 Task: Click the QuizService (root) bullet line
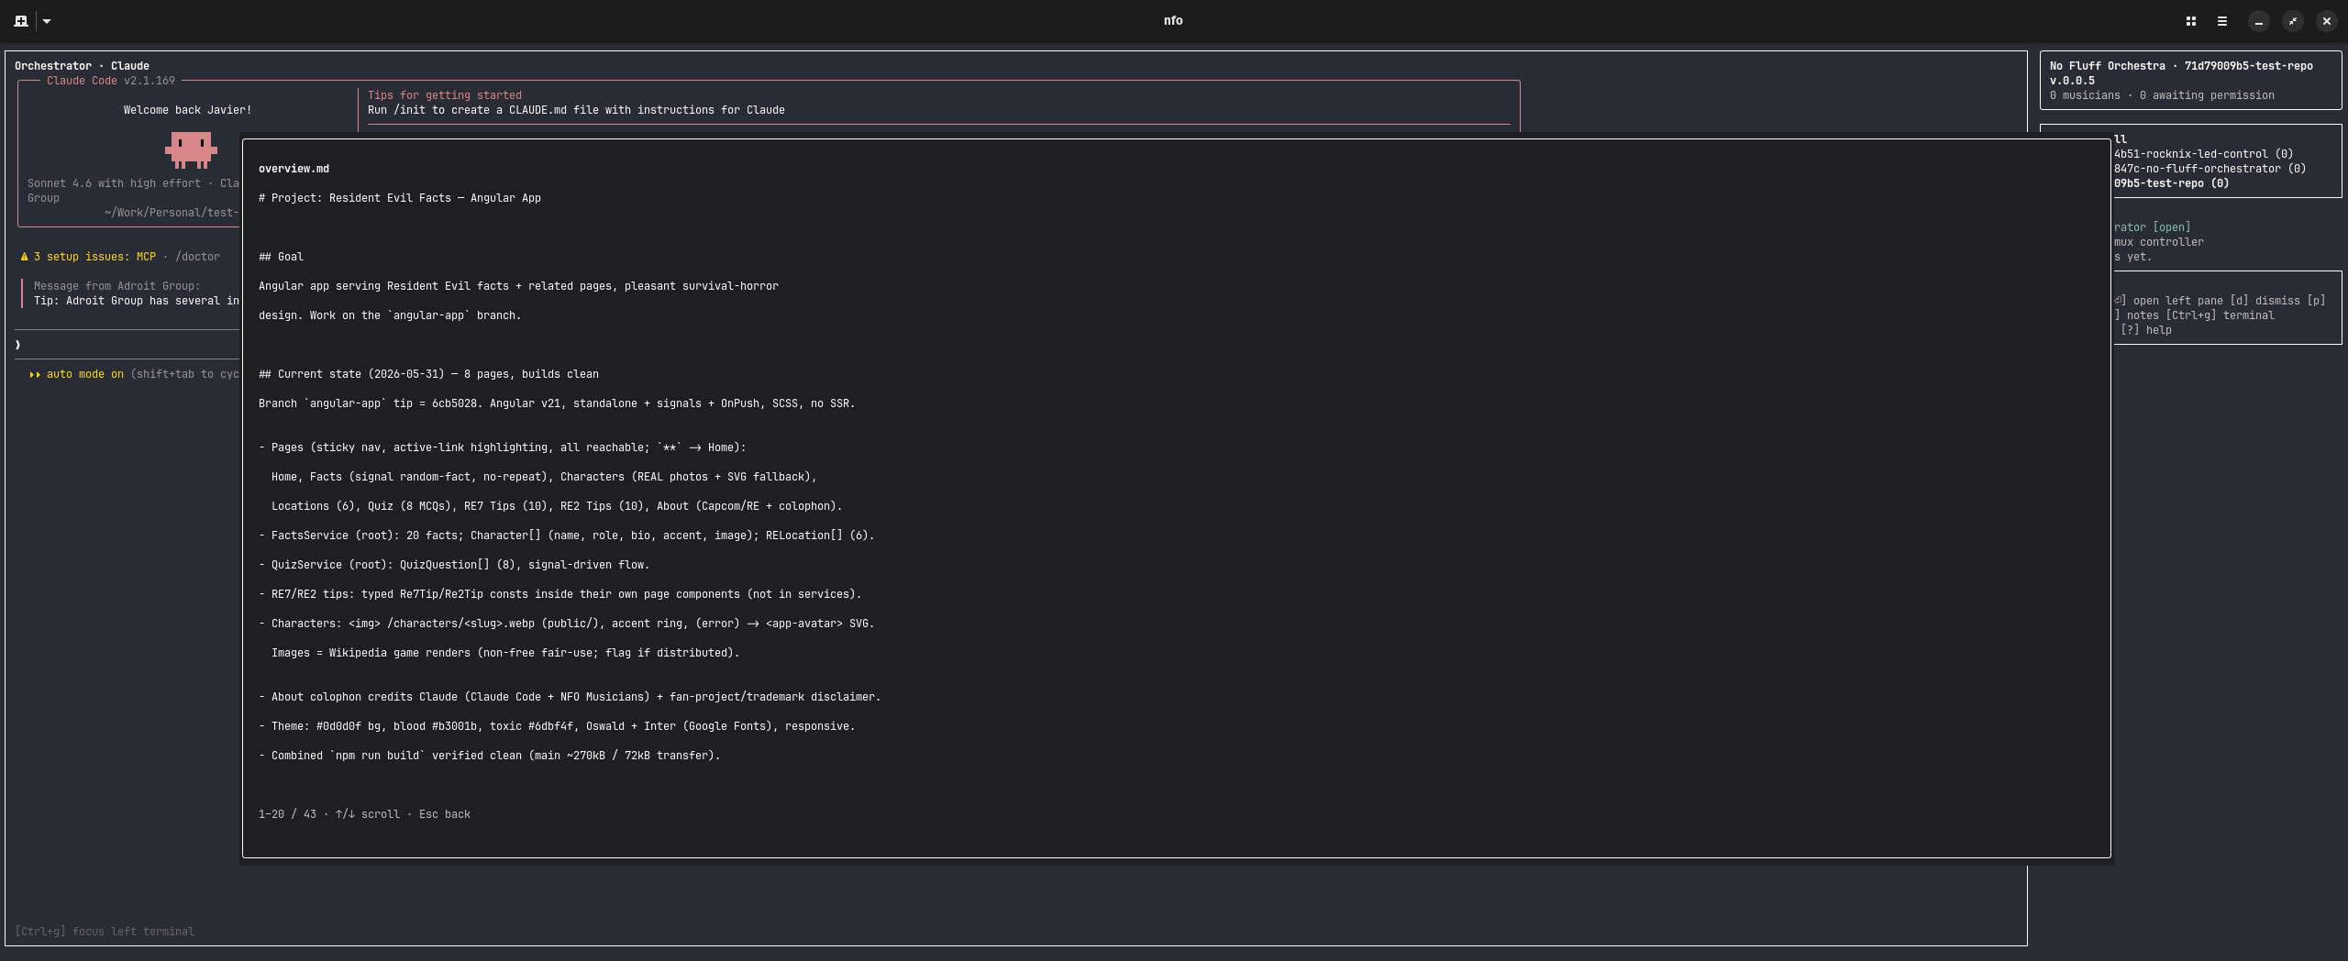(454, 565)
